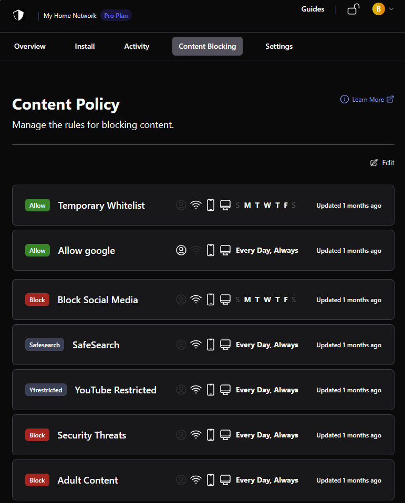Open the Settings tab
Image resolution: width=405 pixels, height=503 pixels.
point(279,46)
